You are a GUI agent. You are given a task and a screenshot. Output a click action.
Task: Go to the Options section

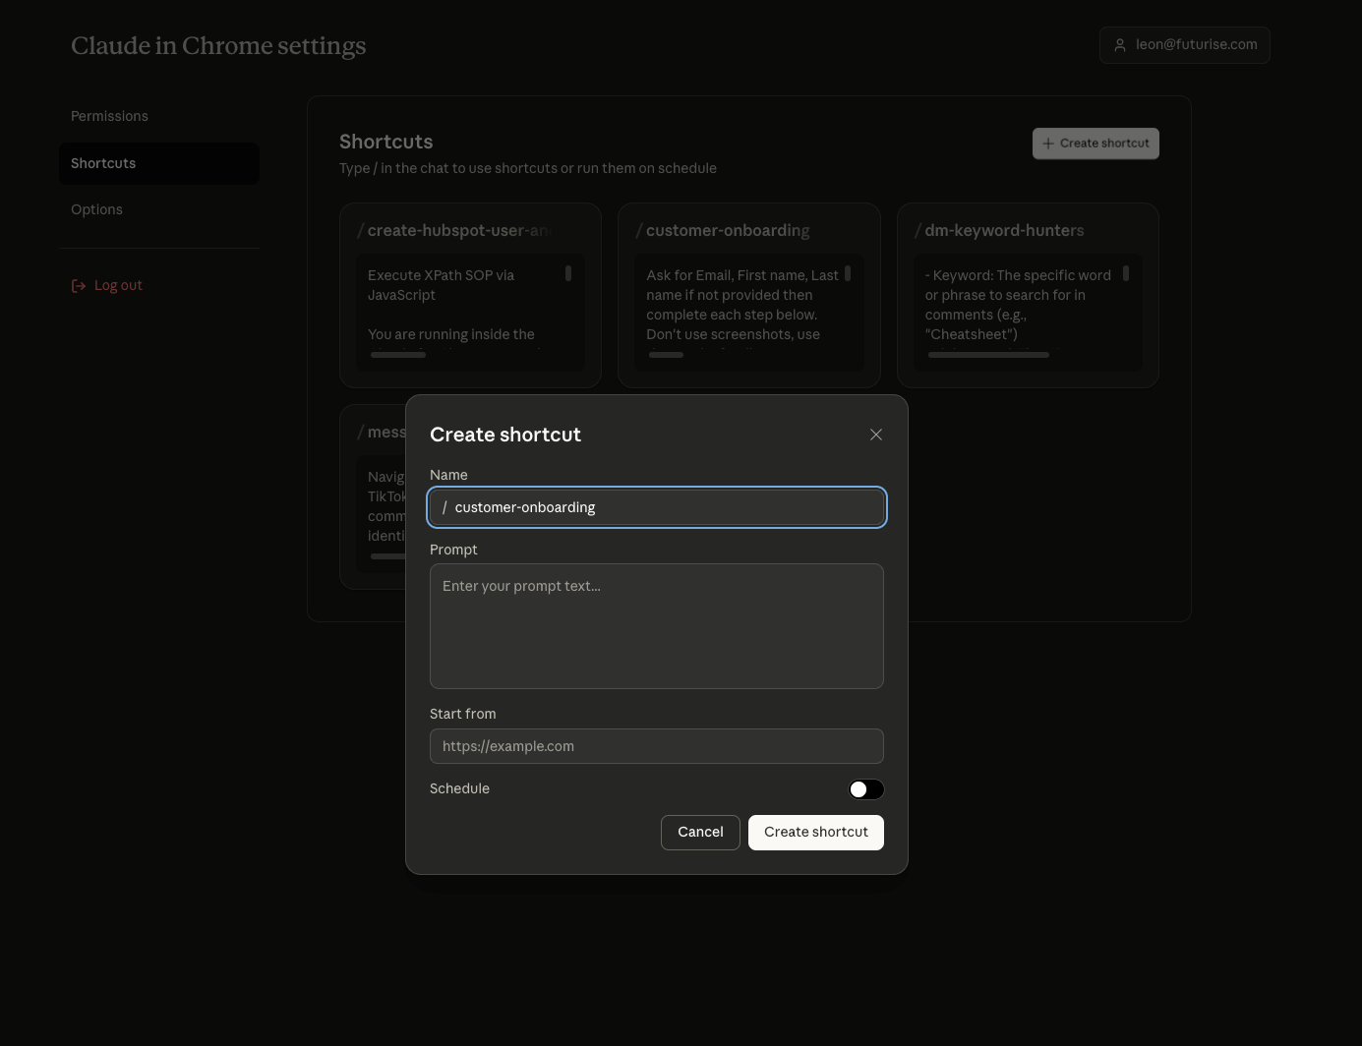point(96,209)
